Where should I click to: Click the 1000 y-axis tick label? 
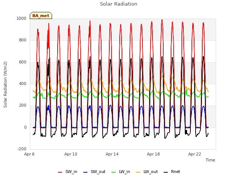(22, 18)
